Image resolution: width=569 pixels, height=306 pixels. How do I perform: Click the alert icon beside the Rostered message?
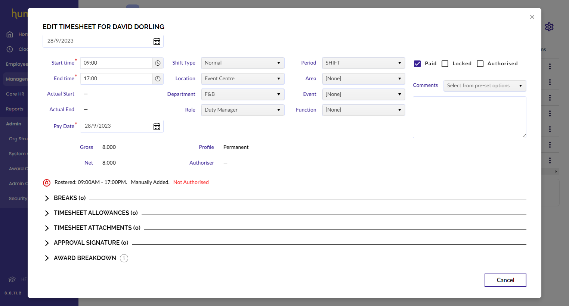click(x=47, y=182)
